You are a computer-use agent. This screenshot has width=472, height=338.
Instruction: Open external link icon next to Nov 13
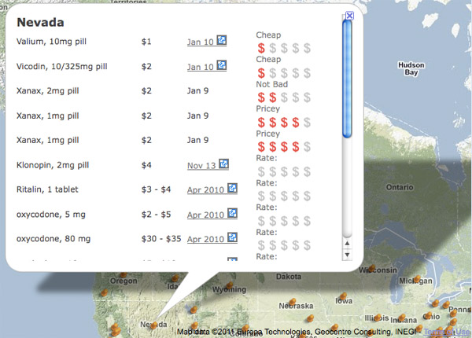(x=223, y=163)
